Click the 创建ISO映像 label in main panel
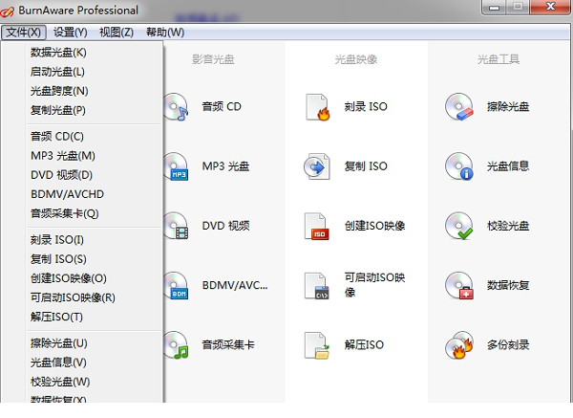This screenshot has width=573, height=418. point(375,226)
